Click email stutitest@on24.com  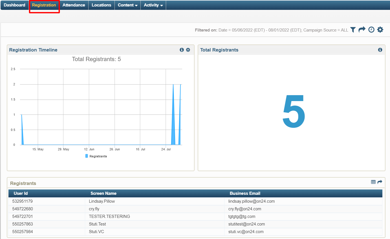coord(247,224)
